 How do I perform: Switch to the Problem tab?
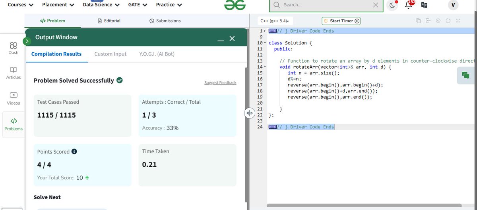(x=52, y=21)
